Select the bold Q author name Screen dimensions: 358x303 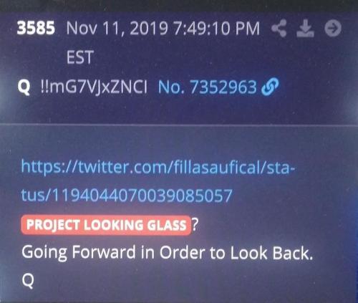click(x=24, y=87)
